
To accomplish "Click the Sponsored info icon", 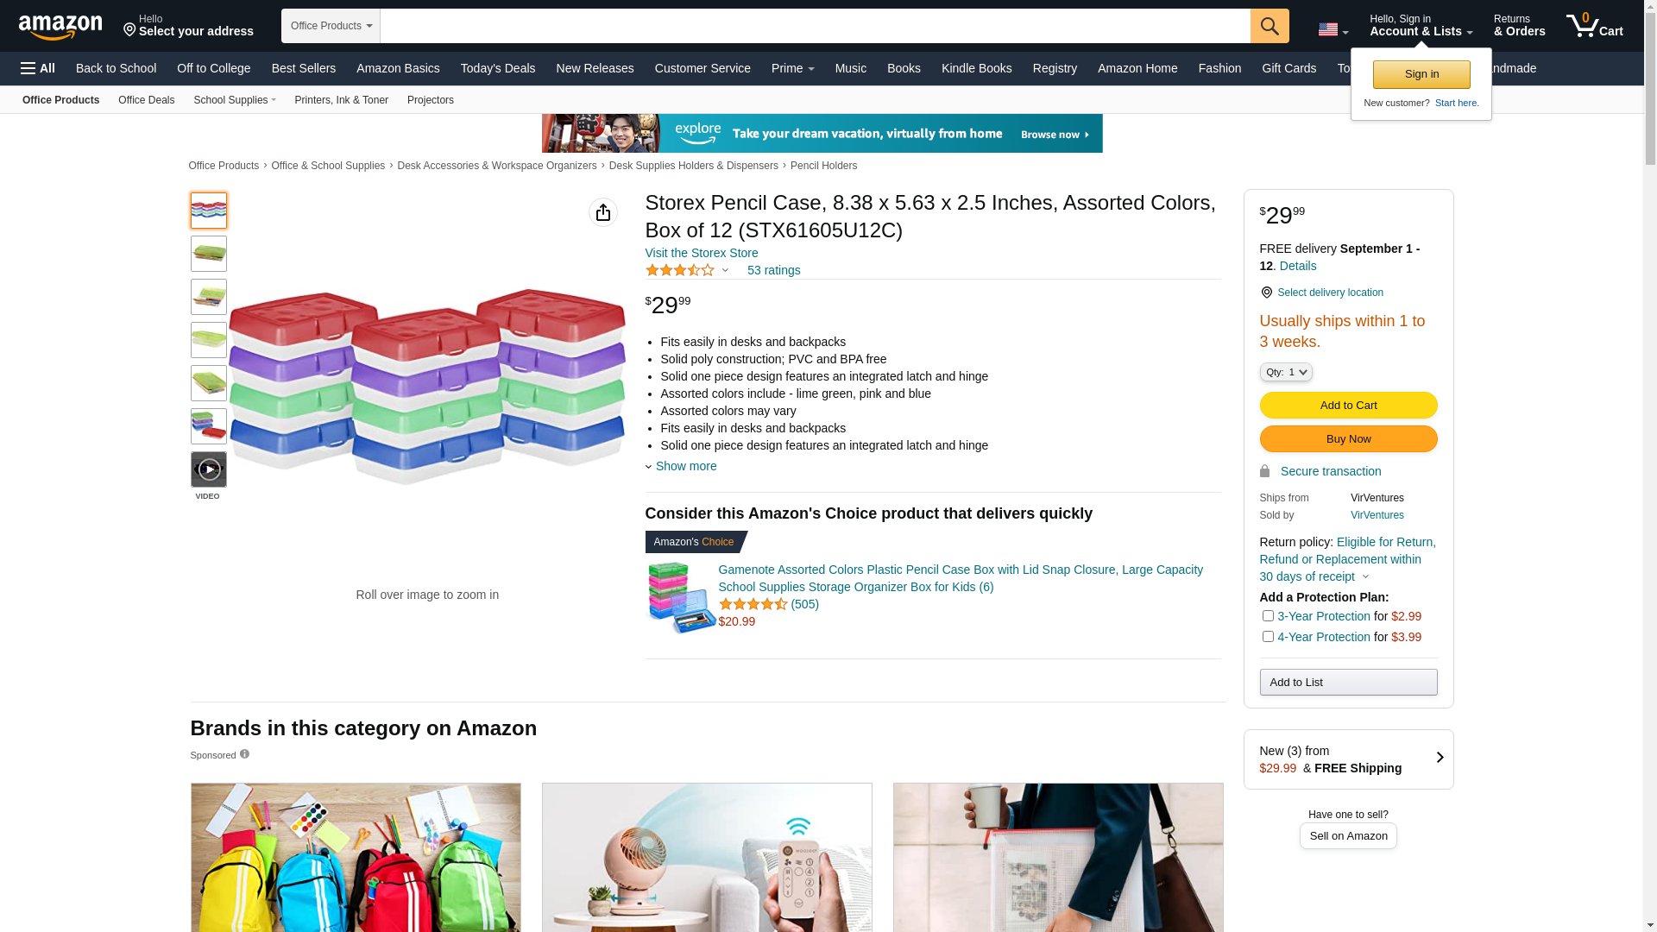I will click(244, 754).
